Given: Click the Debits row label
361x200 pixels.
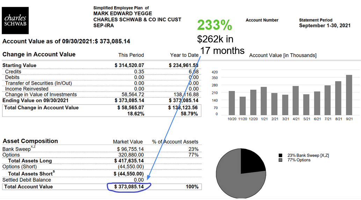Looking at the screenshot, I should pos(12,77).
